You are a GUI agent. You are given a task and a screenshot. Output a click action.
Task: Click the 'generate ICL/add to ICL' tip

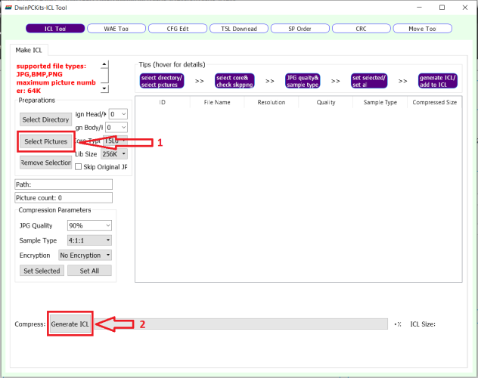click(x=439, y=80)
